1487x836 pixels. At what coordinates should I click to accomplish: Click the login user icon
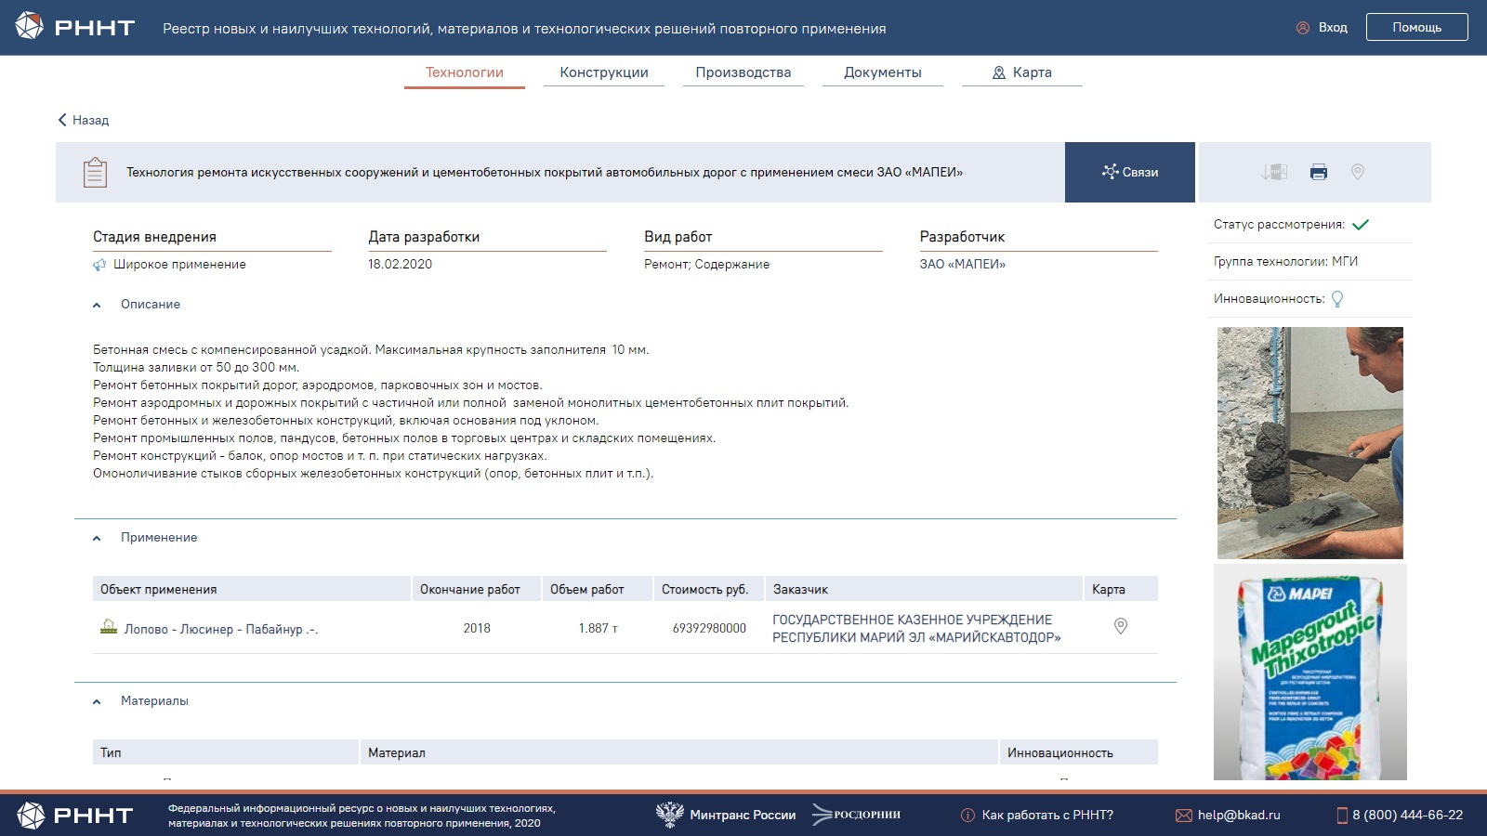pyautogui.click(x=1303, y=28)
